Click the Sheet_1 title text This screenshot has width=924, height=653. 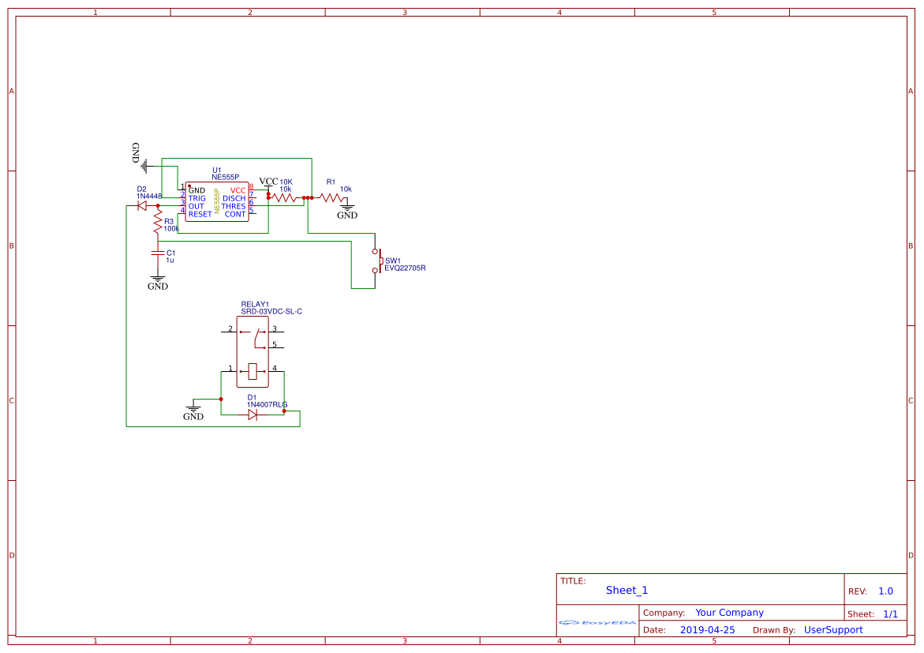point(627,591)
